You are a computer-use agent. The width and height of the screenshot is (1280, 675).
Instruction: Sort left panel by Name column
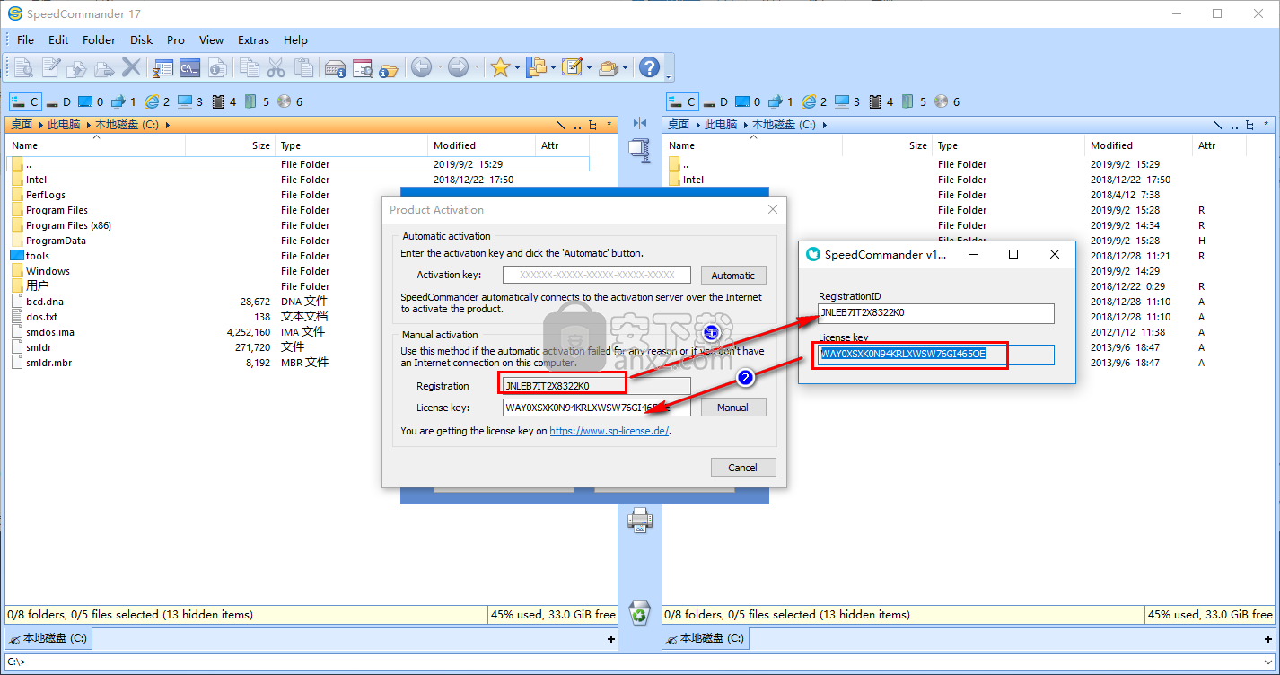click(x=96, y=145)
